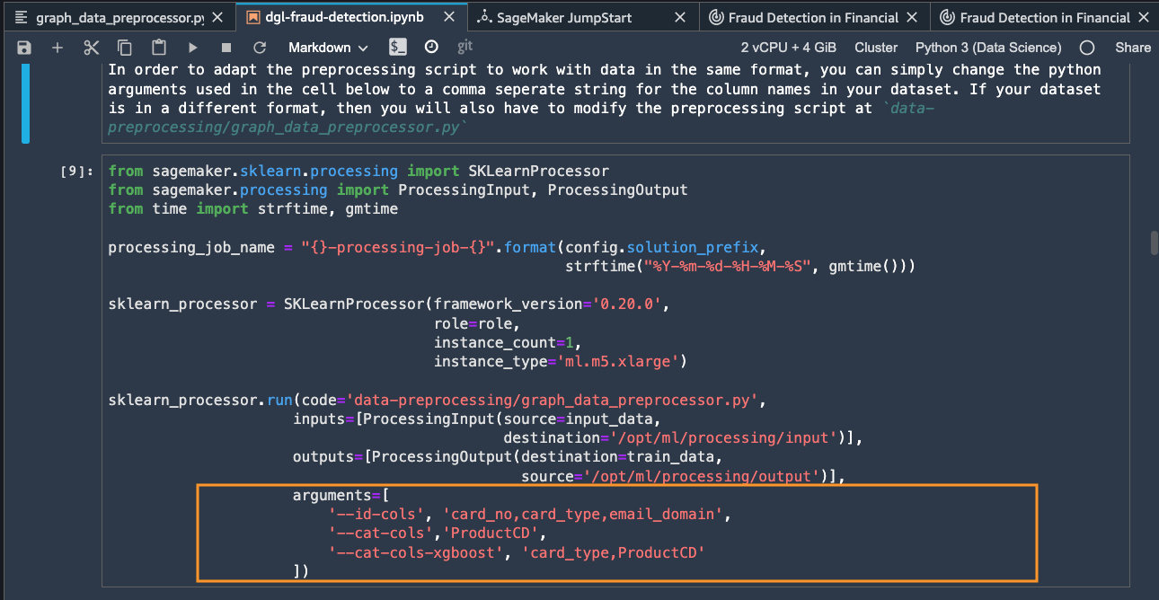The height and width of the screenshot is (600, 1159).
Task: Click the Cluster button
Action: pos(876,48)
